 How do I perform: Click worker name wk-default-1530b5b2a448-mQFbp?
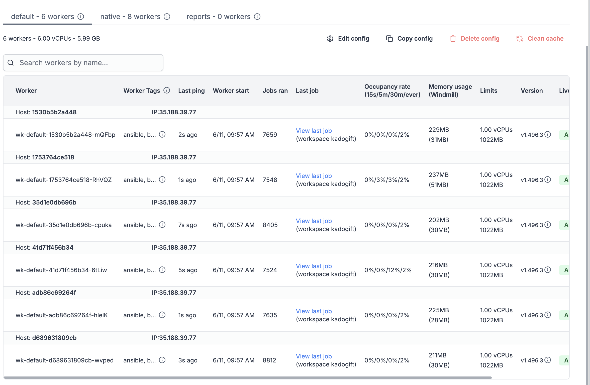click(65, 135)
